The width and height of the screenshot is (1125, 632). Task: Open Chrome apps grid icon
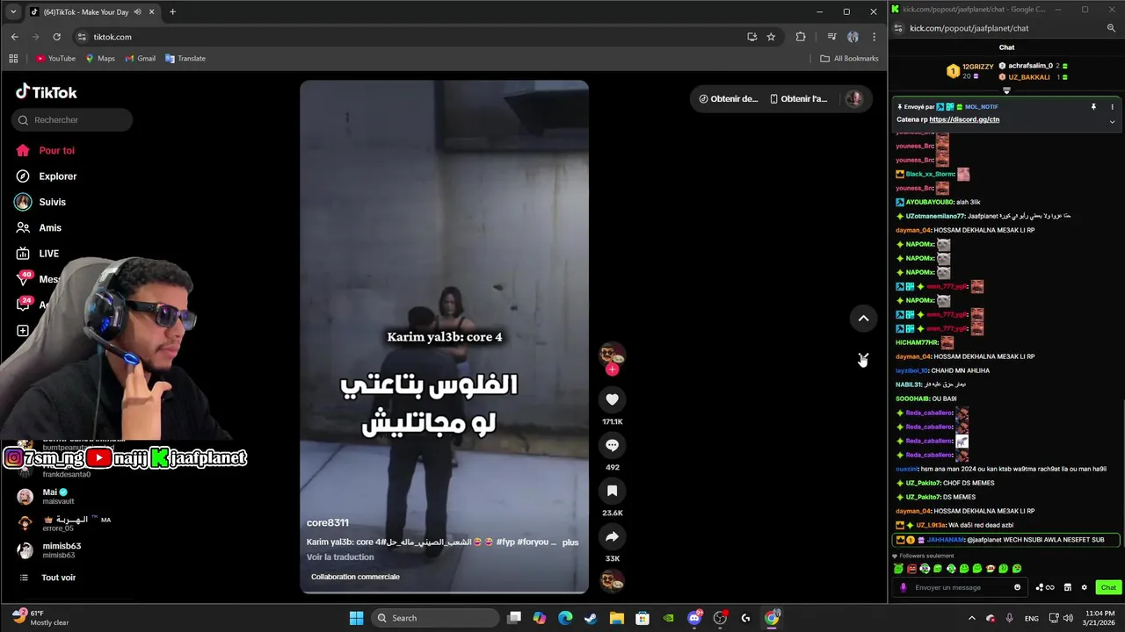tap(13, 59)
